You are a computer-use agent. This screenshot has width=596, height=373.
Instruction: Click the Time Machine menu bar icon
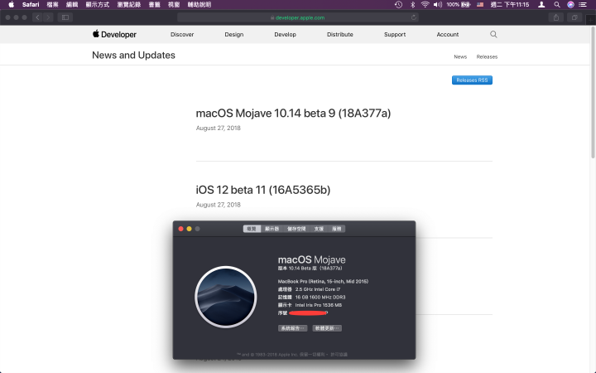tap(398, 5)
